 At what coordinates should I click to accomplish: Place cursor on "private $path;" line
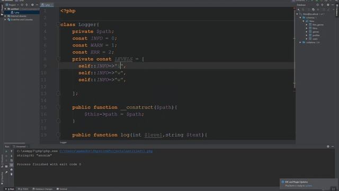pyautogui.click(x=93, y=31)
